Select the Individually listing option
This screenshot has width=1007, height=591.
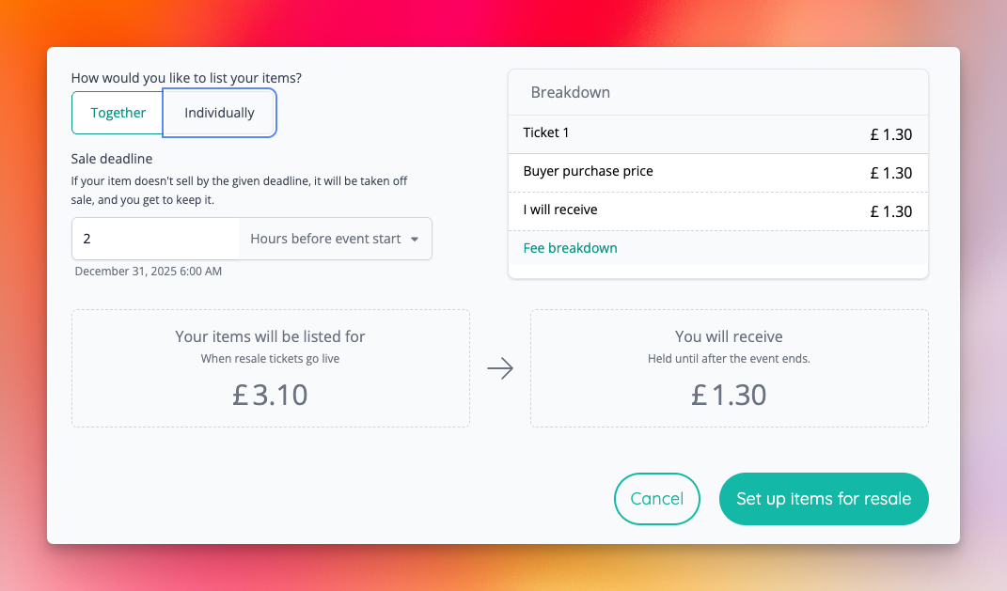click(219, 112)
